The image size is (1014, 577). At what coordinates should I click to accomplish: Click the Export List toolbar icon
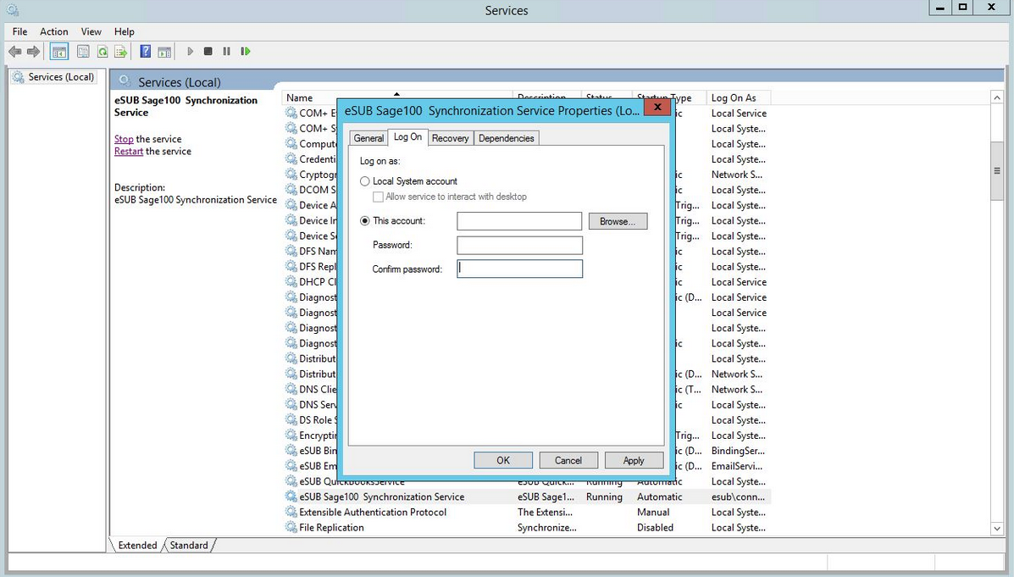click(120, 51)
